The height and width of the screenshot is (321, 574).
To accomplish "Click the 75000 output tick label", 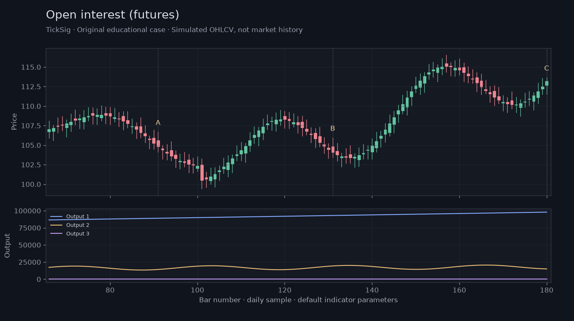I will (x=30, y=228).
